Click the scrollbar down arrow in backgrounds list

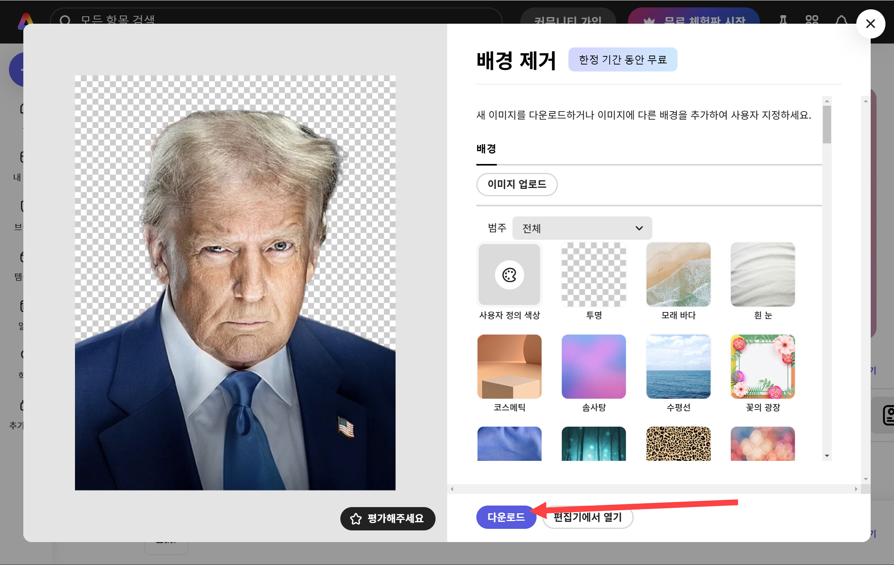click(827, 456)
